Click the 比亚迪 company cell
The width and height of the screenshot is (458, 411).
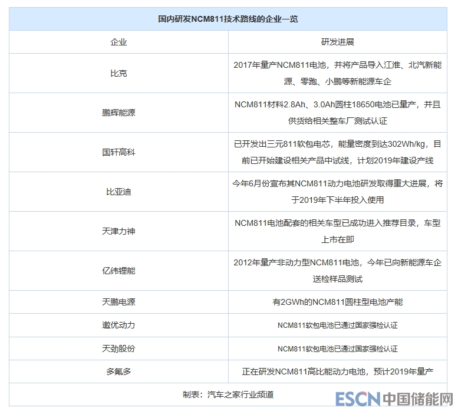point(118,192)
